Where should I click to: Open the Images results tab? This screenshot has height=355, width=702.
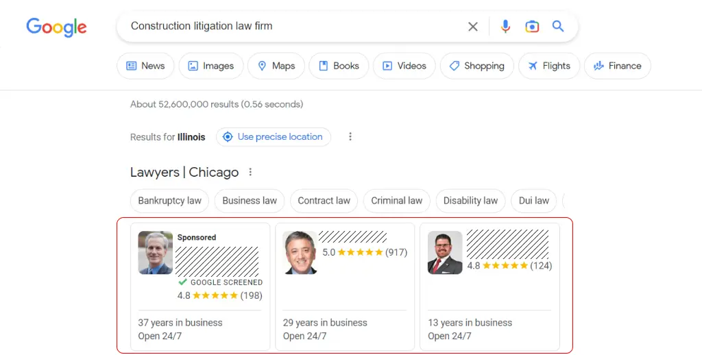211,66
